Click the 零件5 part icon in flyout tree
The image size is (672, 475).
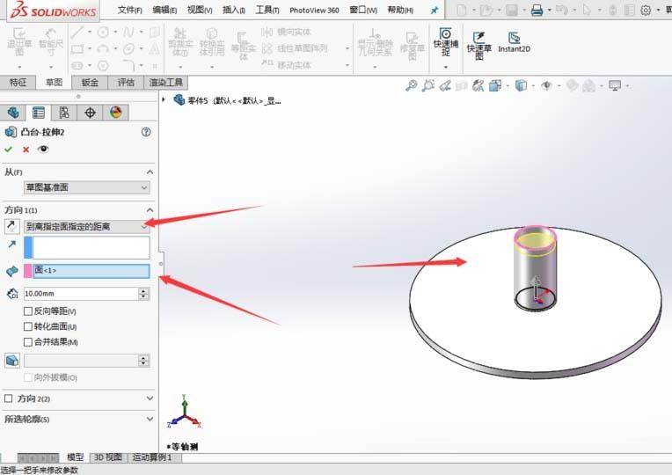[x=179, y=100]
